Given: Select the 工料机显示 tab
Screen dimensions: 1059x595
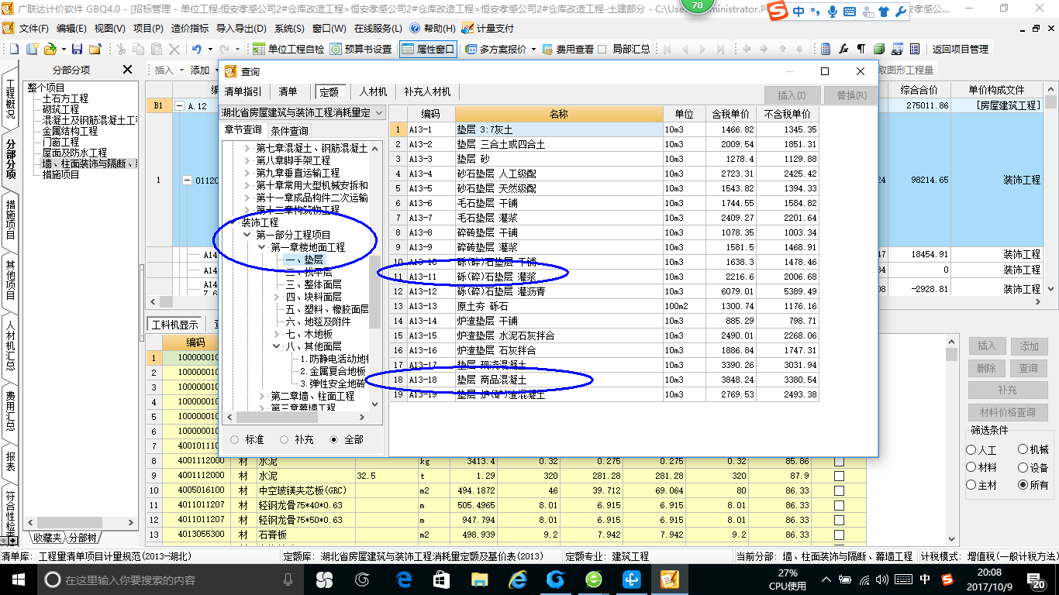Looking at the screenshot, I should coord(174,325).
